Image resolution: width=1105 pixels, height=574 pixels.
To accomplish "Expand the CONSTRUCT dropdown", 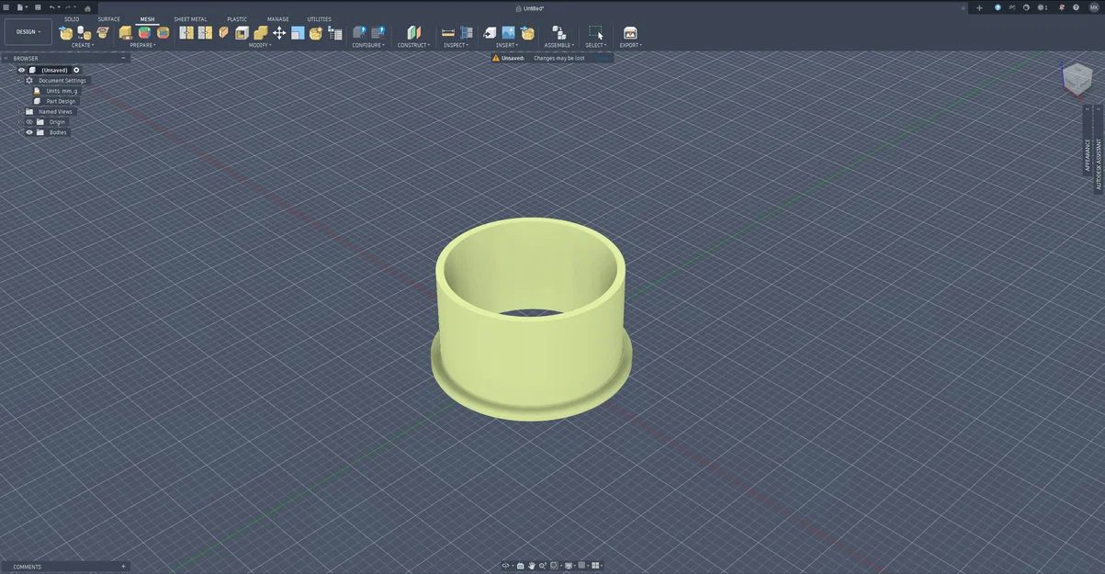I will pos(413,45).
